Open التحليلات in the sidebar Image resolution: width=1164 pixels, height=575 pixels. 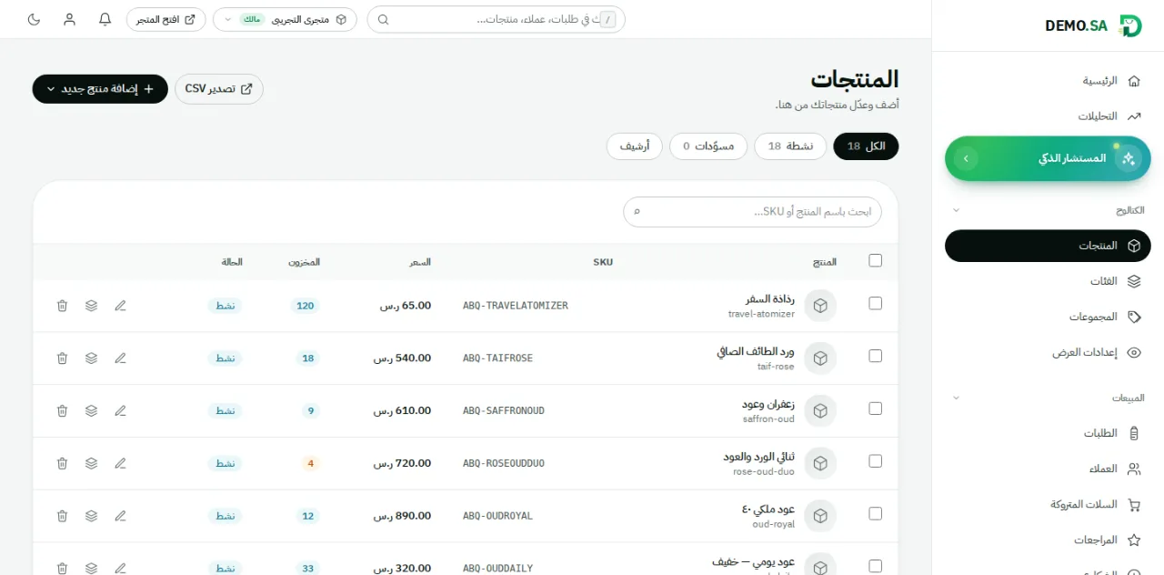point(1048,116)
